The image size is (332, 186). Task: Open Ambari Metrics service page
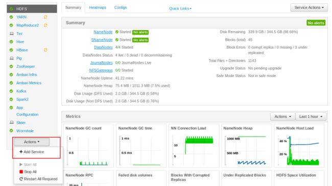pos(29,83)
